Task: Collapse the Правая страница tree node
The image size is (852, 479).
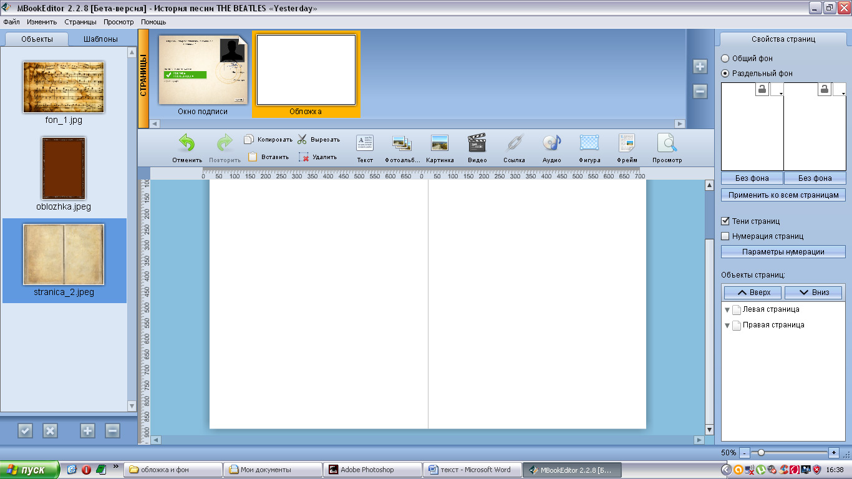Action: coord(727,326)
